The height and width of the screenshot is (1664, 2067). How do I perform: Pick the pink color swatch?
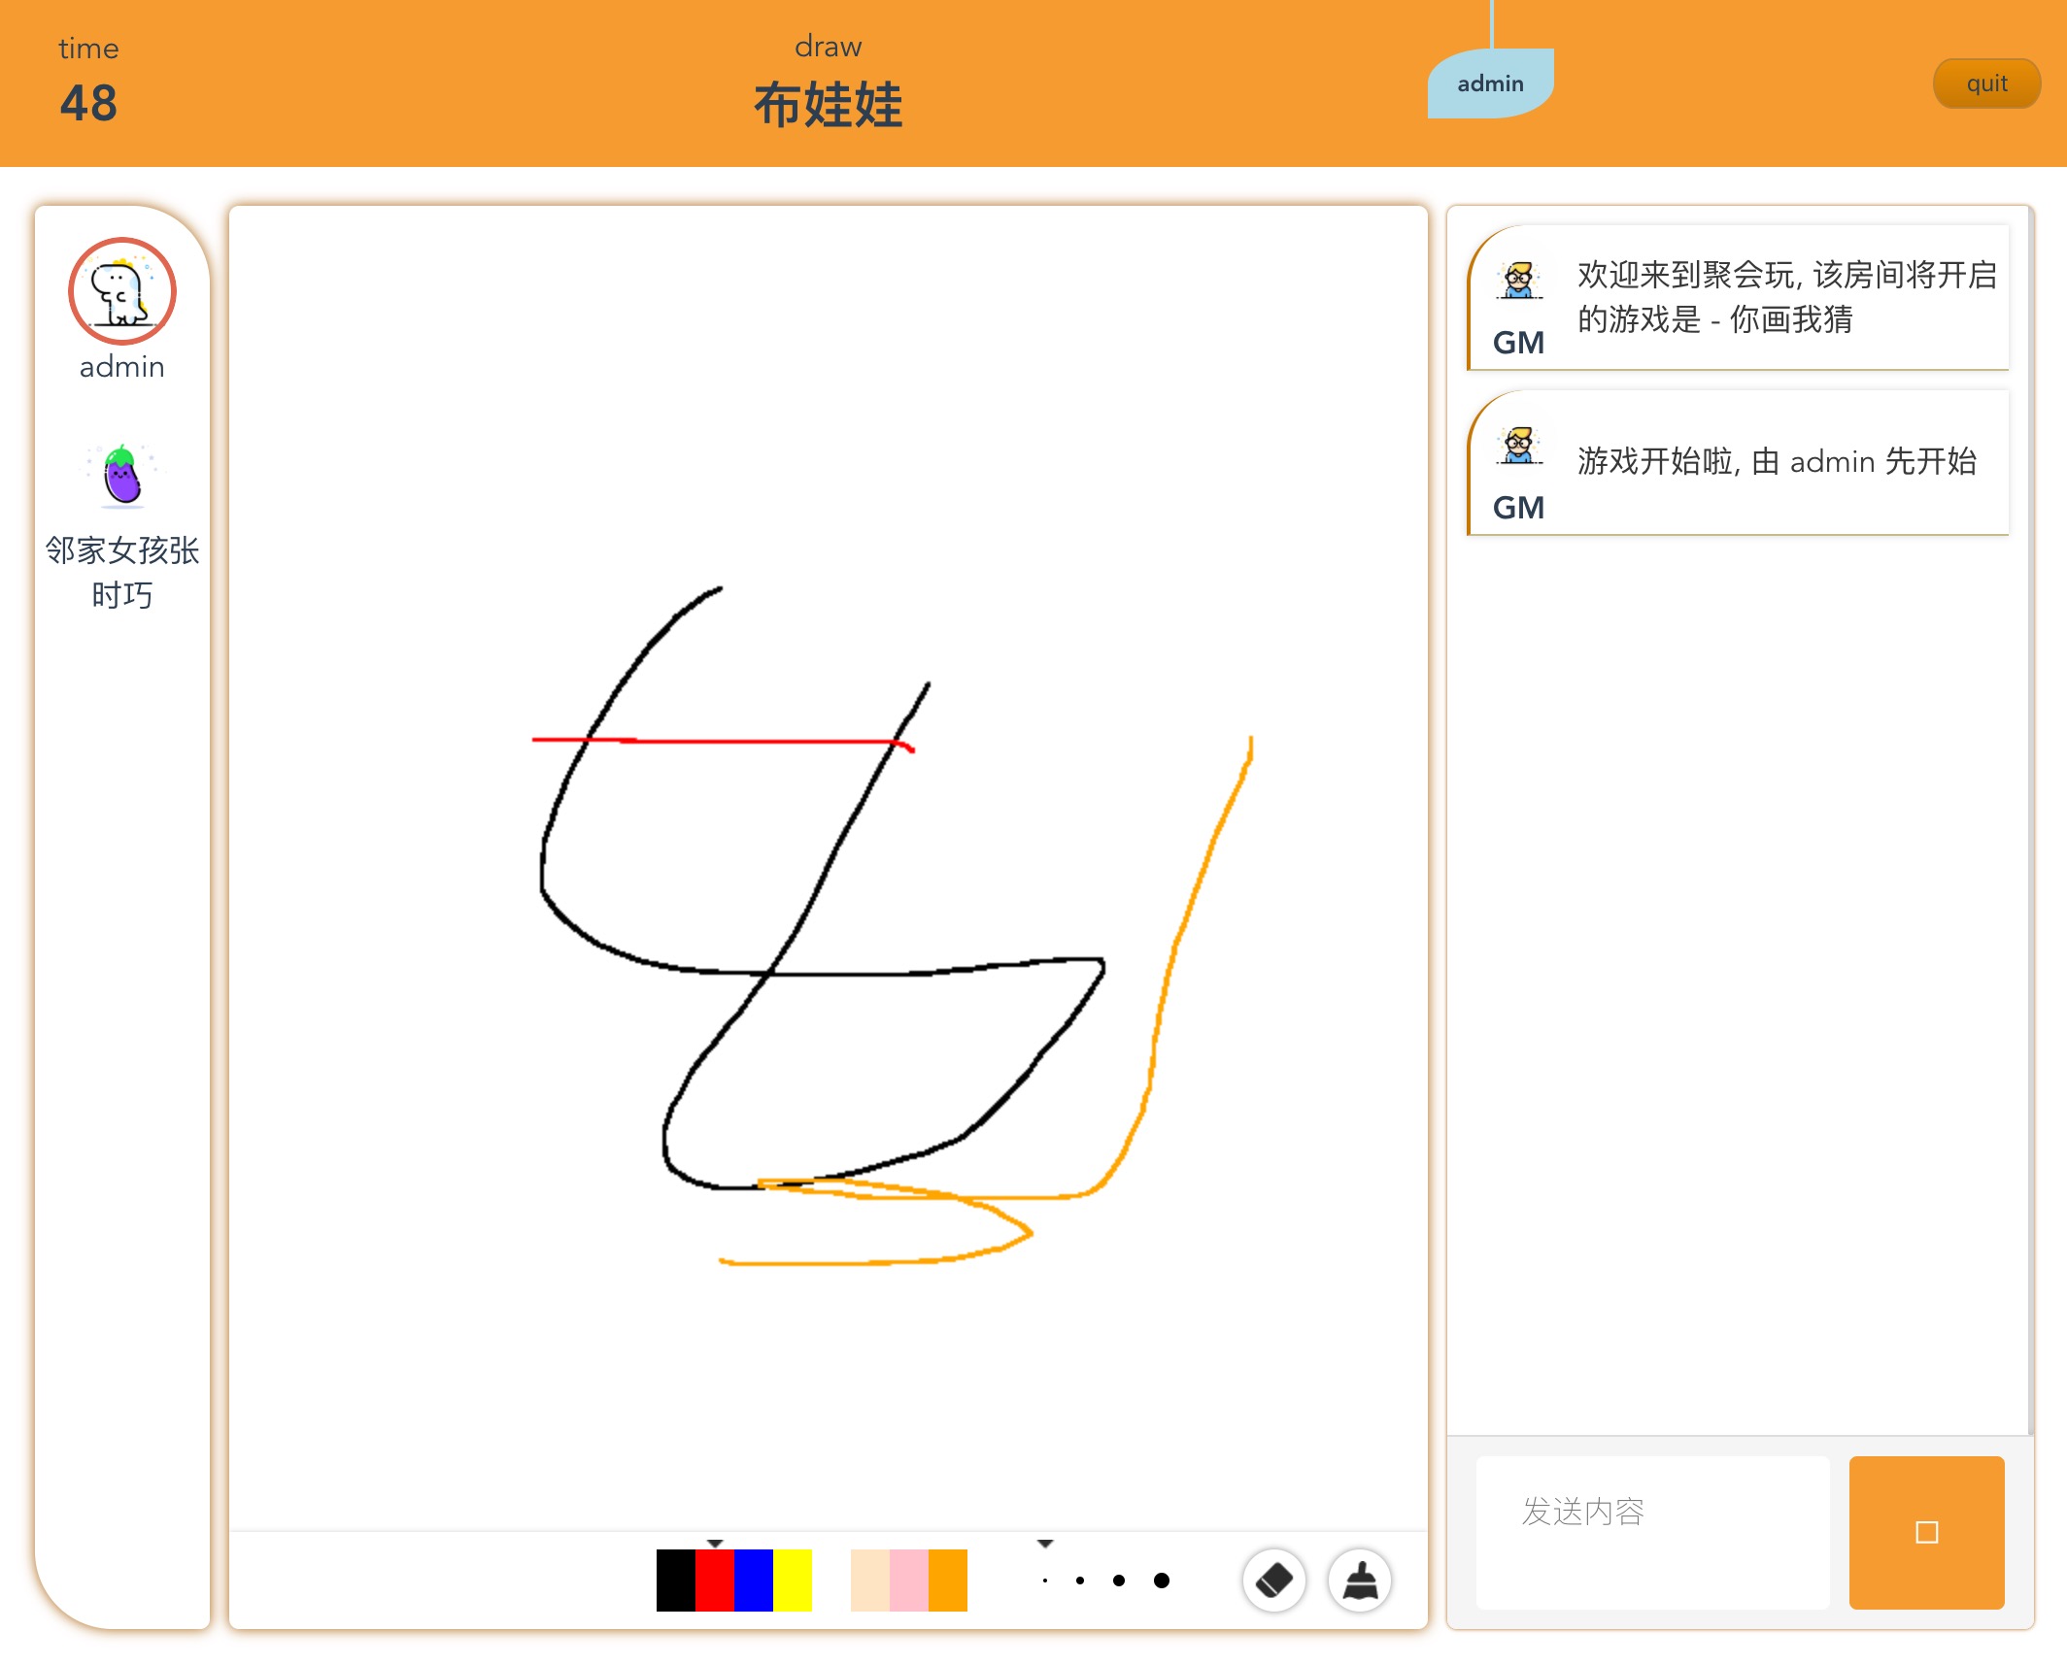[909, 1580]
